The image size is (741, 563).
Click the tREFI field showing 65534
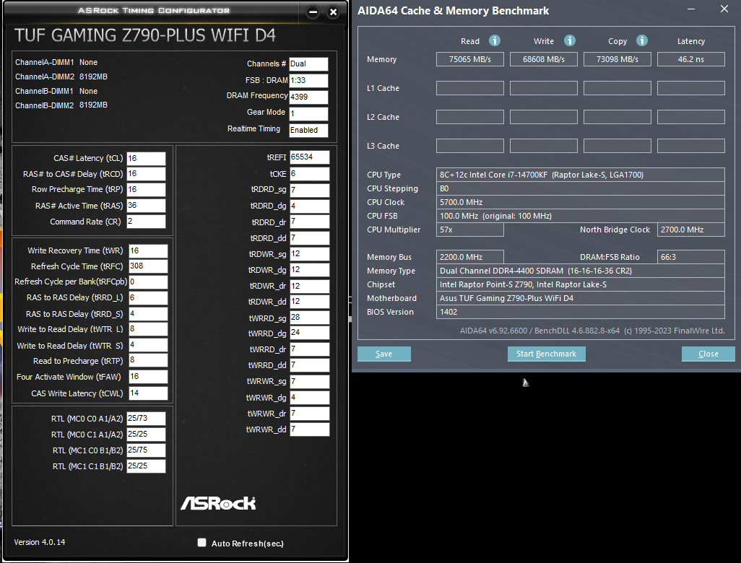tap(310, 157)
